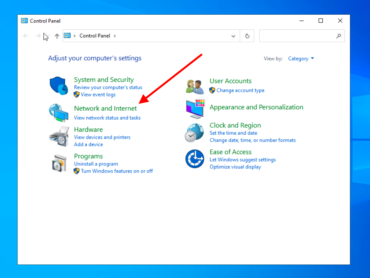This screenshot has width=370, height=278.
Task: Open the View by Category dropdown
Action: pyautogui.click(x=301, y=59)
